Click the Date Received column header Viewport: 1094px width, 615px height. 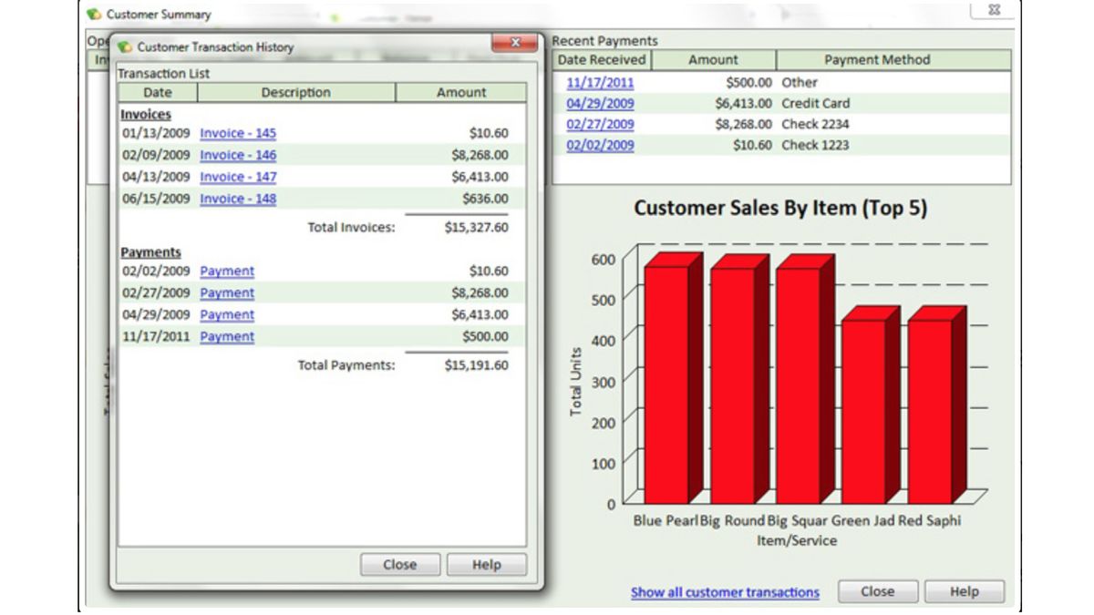tap(603, 60)
